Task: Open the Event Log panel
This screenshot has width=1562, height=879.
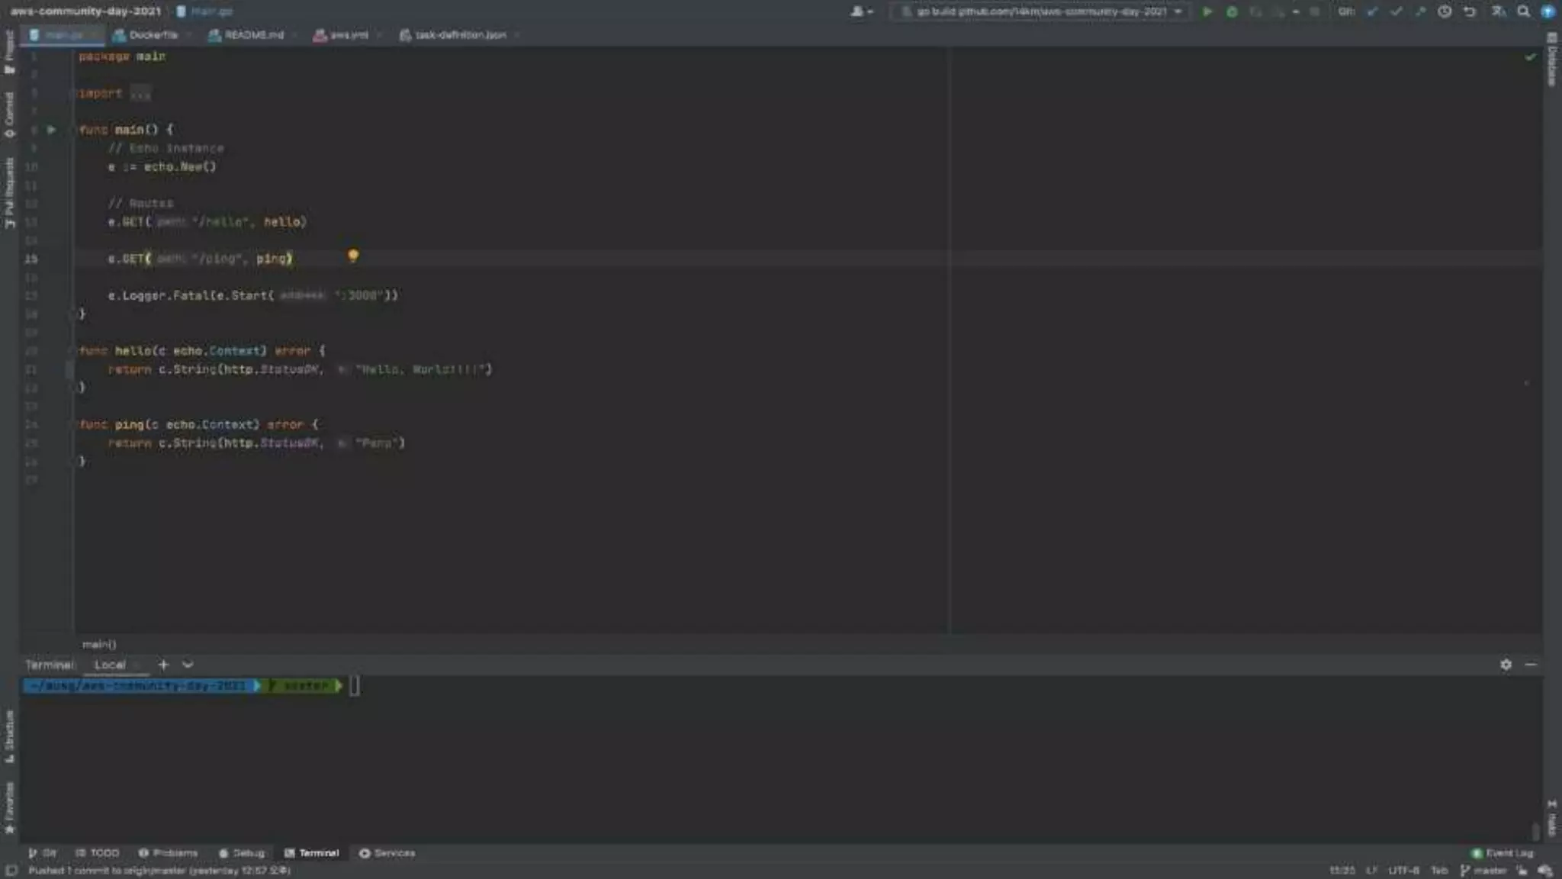Action: 1503,853
